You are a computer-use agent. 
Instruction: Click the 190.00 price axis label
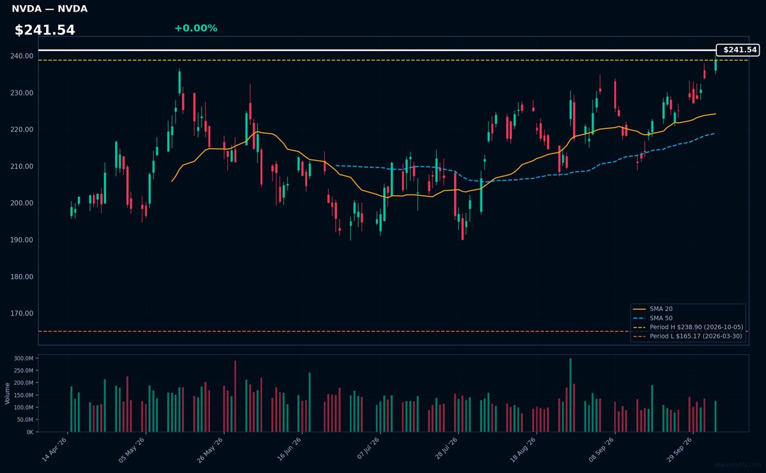click(x=22, y=240)
